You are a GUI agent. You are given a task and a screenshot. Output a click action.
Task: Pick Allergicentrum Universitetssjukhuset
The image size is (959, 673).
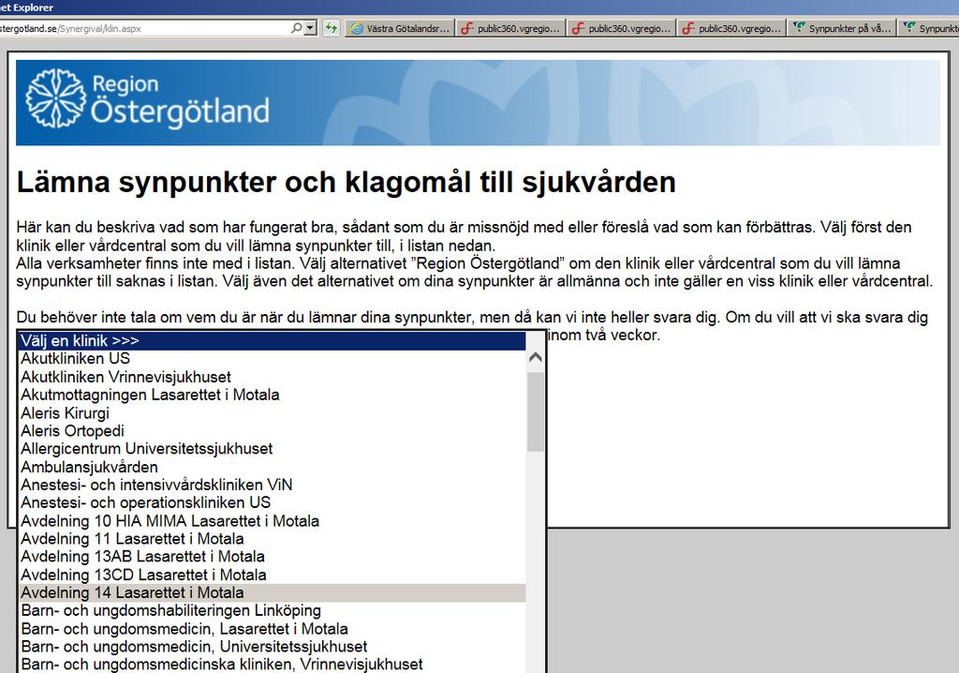[273, 448]
